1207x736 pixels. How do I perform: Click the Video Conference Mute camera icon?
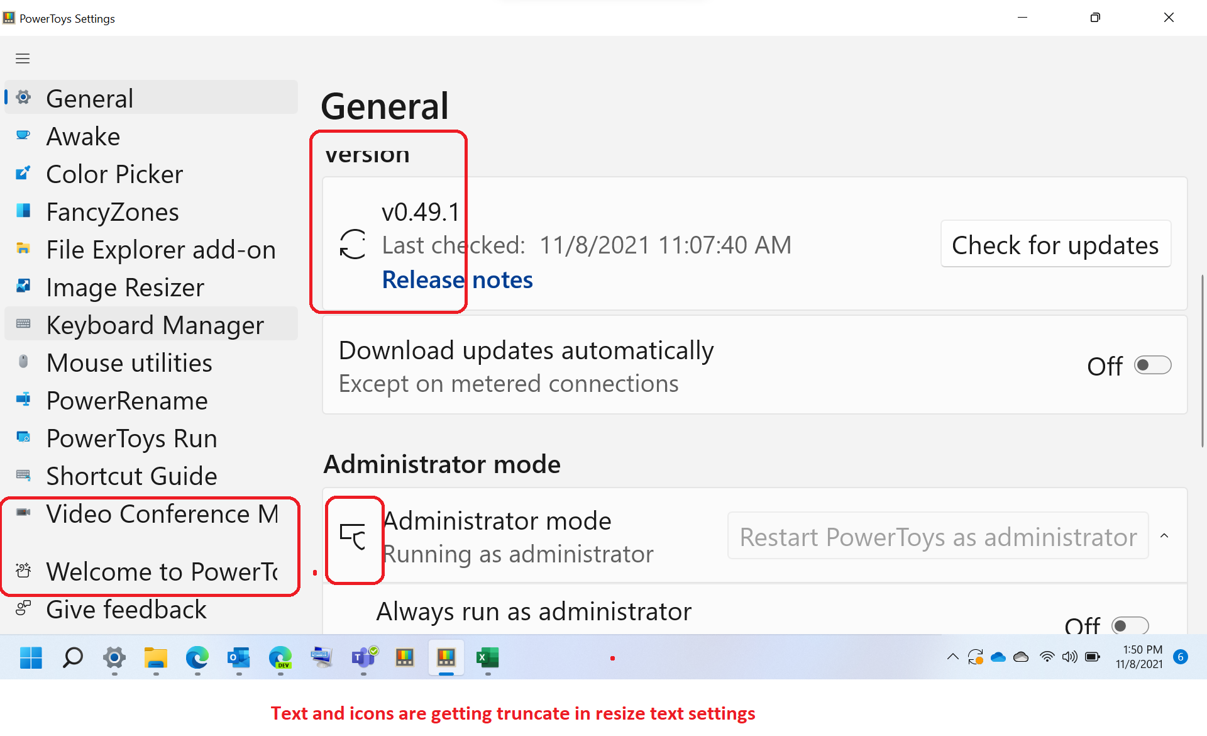click(23, 512)
